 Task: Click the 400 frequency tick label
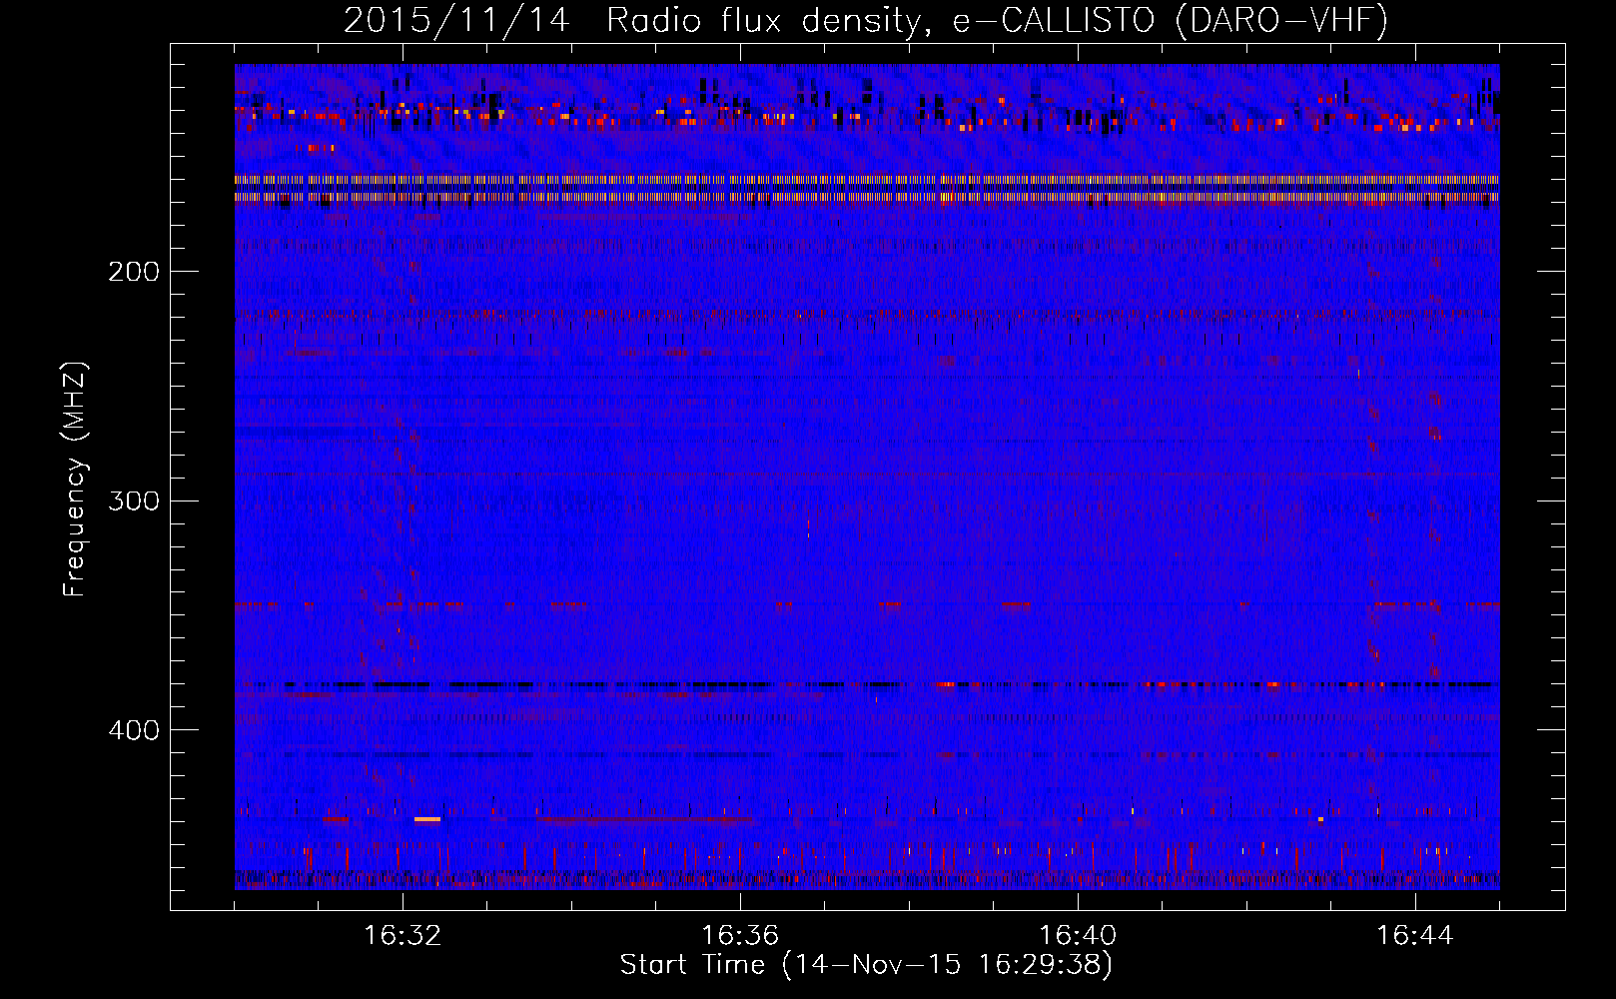pyautogui.click(x=134, y=730)
